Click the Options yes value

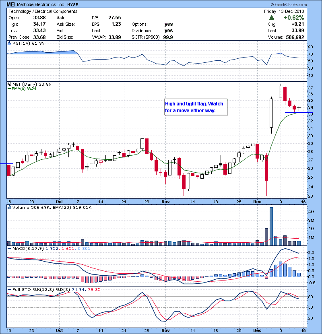point(169,24)
